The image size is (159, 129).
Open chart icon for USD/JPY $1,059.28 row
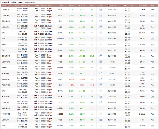(x=101, y=15)
